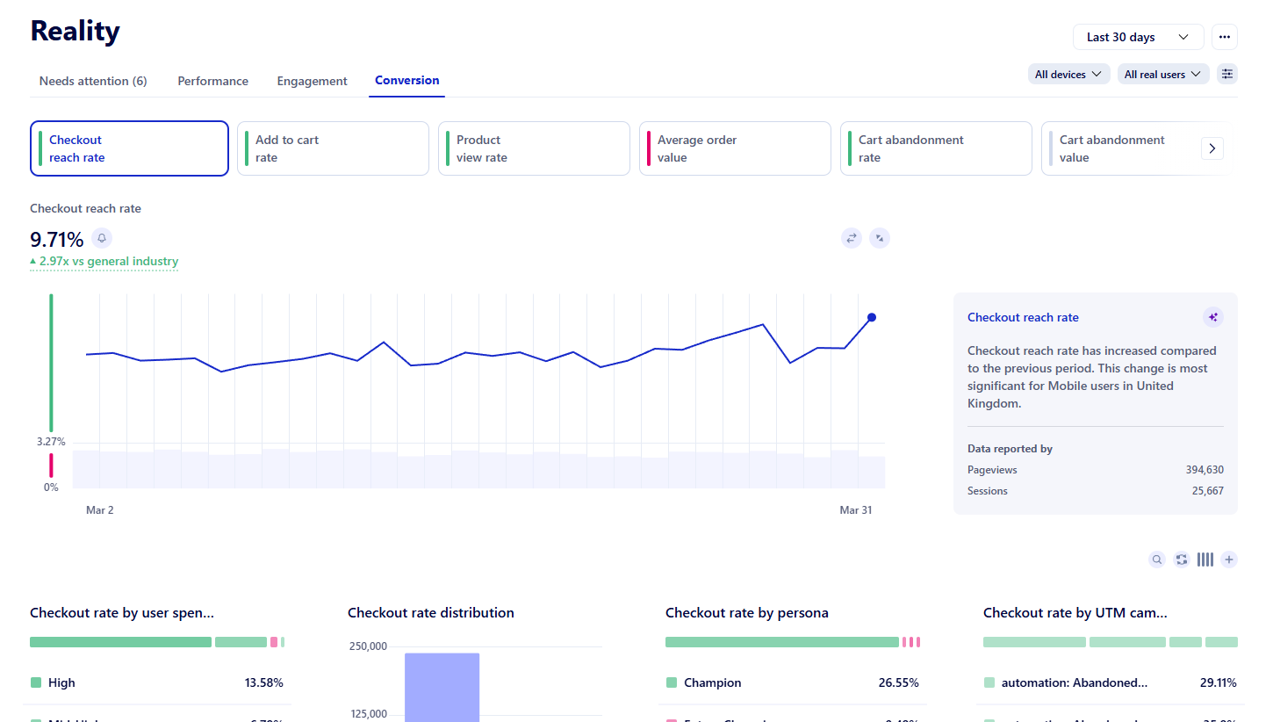Viewport: 1273px width, 722px height.
Task: Click the right chevron to scroll metric cards
Action: 1212,148
